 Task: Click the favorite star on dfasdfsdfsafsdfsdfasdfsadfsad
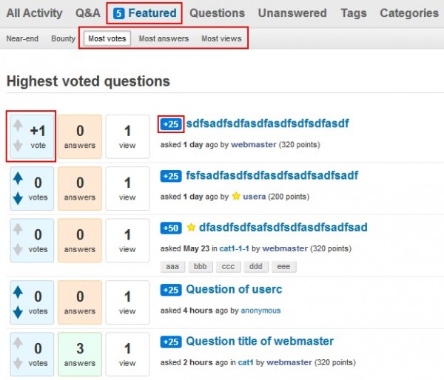tap(191, 227)
